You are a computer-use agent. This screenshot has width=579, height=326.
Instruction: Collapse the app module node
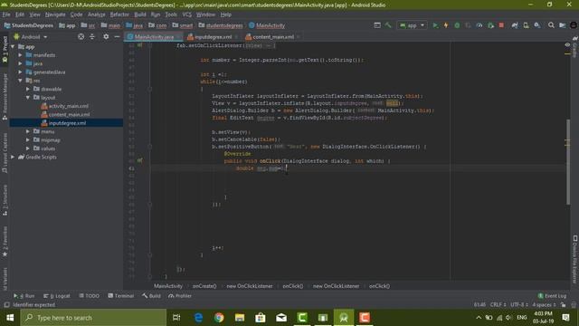[x=13, y=46]
